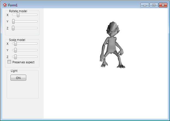Click the Scale model X slider thumb
This screenshot has width=170, height=121.
tap(15, 44)
